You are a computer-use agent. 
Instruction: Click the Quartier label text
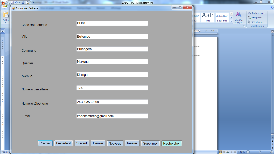tap(27, 63)
